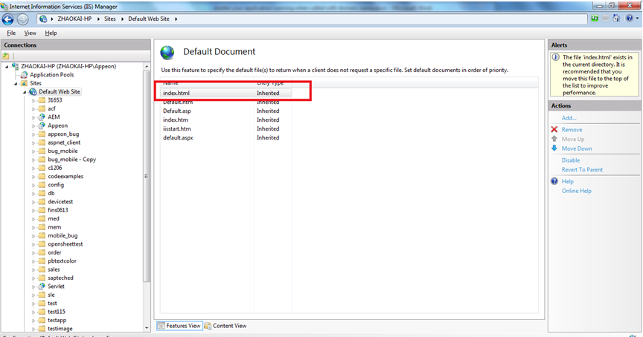Select the fins0613 tree item
Image resolution: width=643 pixels, height=337 pixels.
click(58, 210)
